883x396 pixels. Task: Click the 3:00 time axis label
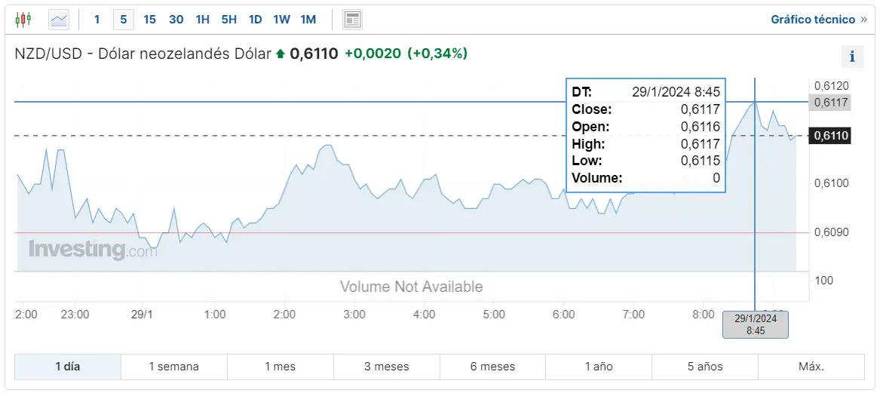point(354,315)
